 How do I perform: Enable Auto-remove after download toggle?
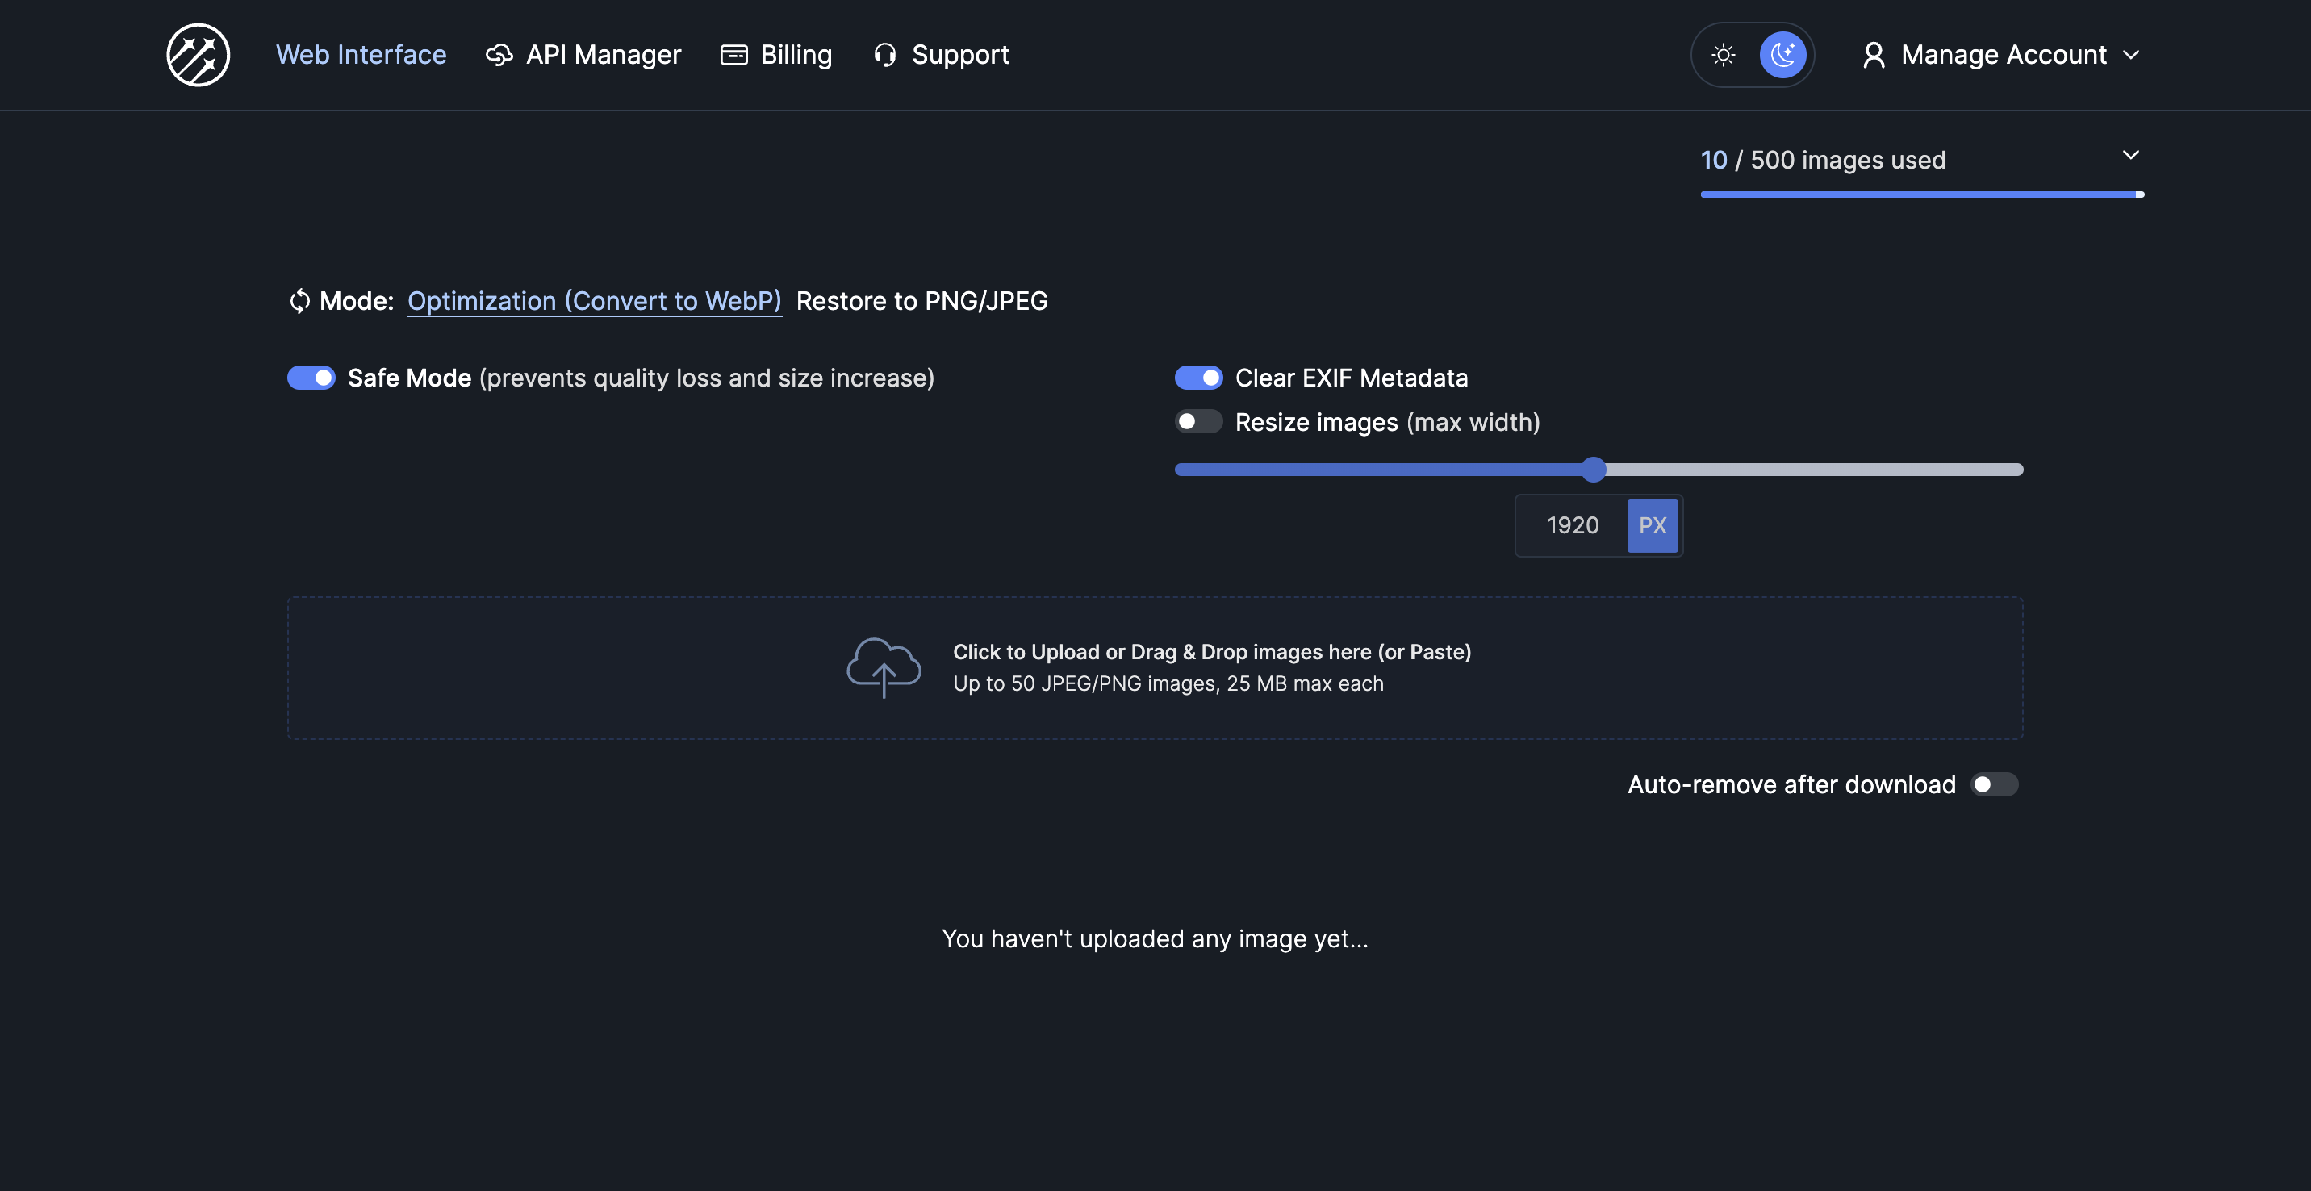[x=1995, y=785]
